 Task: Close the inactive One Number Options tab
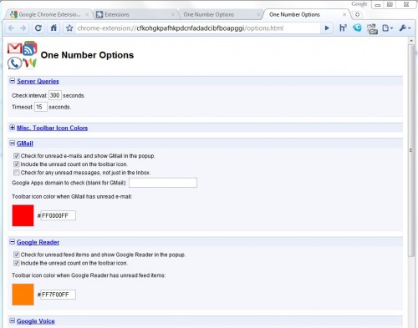point(258,14)
